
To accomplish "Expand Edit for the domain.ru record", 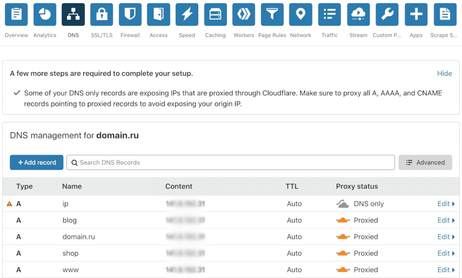I will click(446, 237).
